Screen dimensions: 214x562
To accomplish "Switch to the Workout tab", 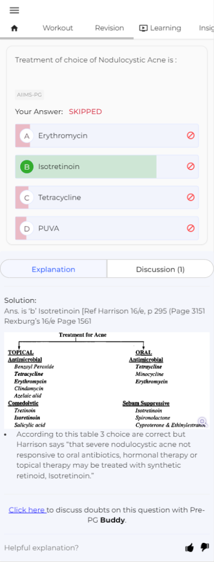I will tap(58, 28).
